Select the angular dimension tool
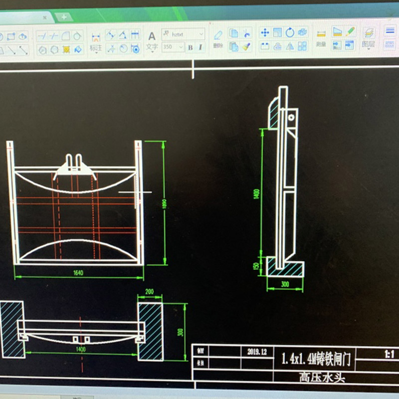This screenshot has width=399, height=399. click(123, 35)
